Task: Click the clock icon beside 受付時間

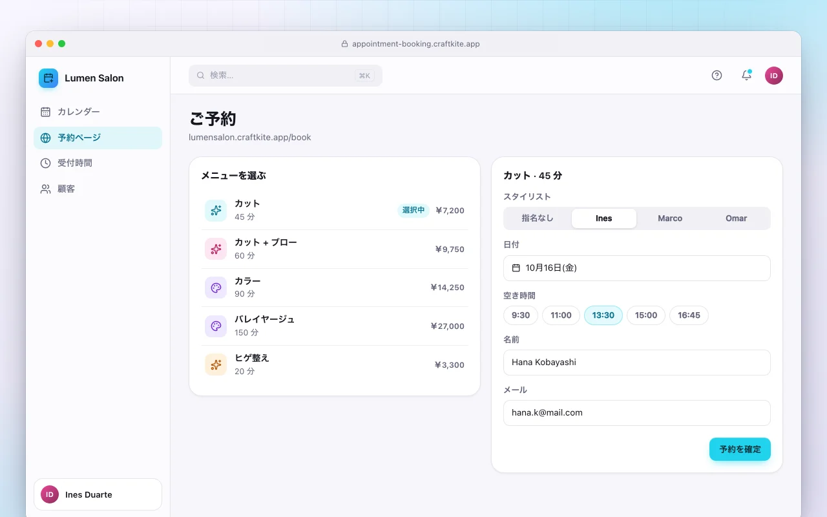Action: [x=45, y=163]
